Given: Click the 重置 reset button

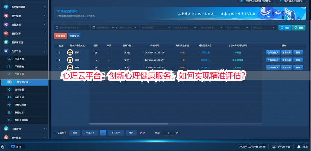Looking at the screenshot, I should pyautogui.click(x=299, y=28).
